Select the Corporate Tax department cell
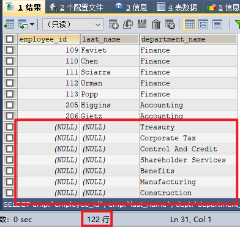 (x=188, y=138)
